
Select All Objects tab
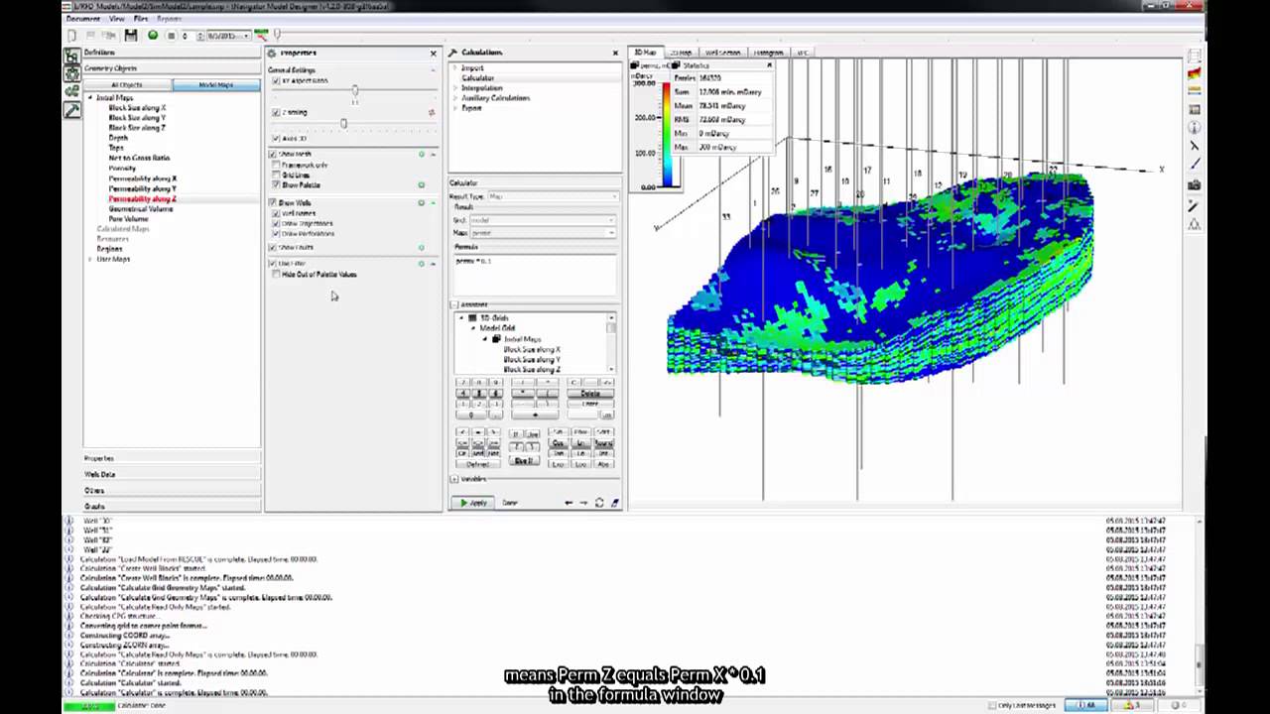pos(127,84)
